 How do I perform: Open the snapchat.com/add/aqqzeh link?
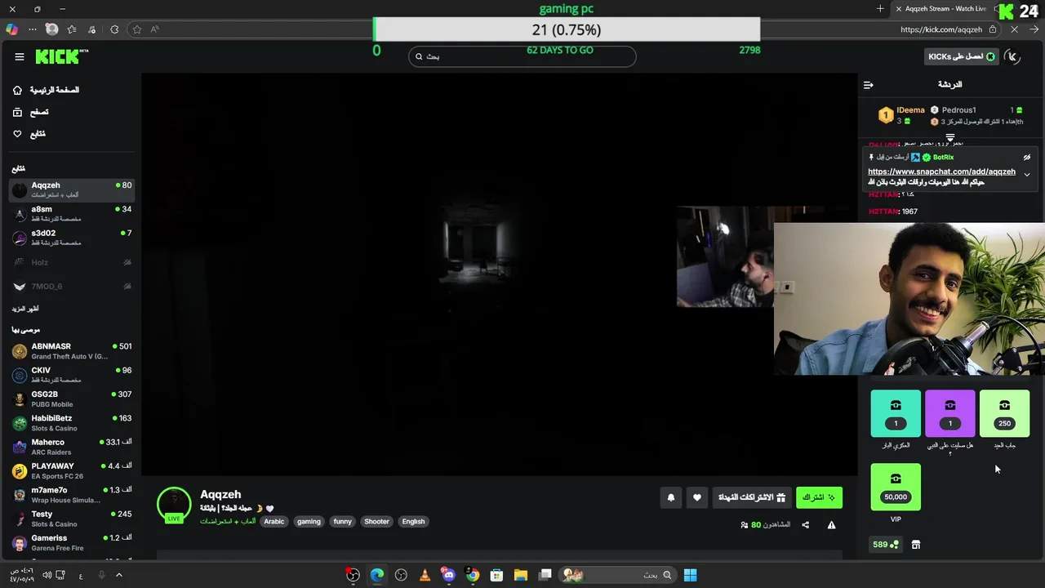[941, 171]
